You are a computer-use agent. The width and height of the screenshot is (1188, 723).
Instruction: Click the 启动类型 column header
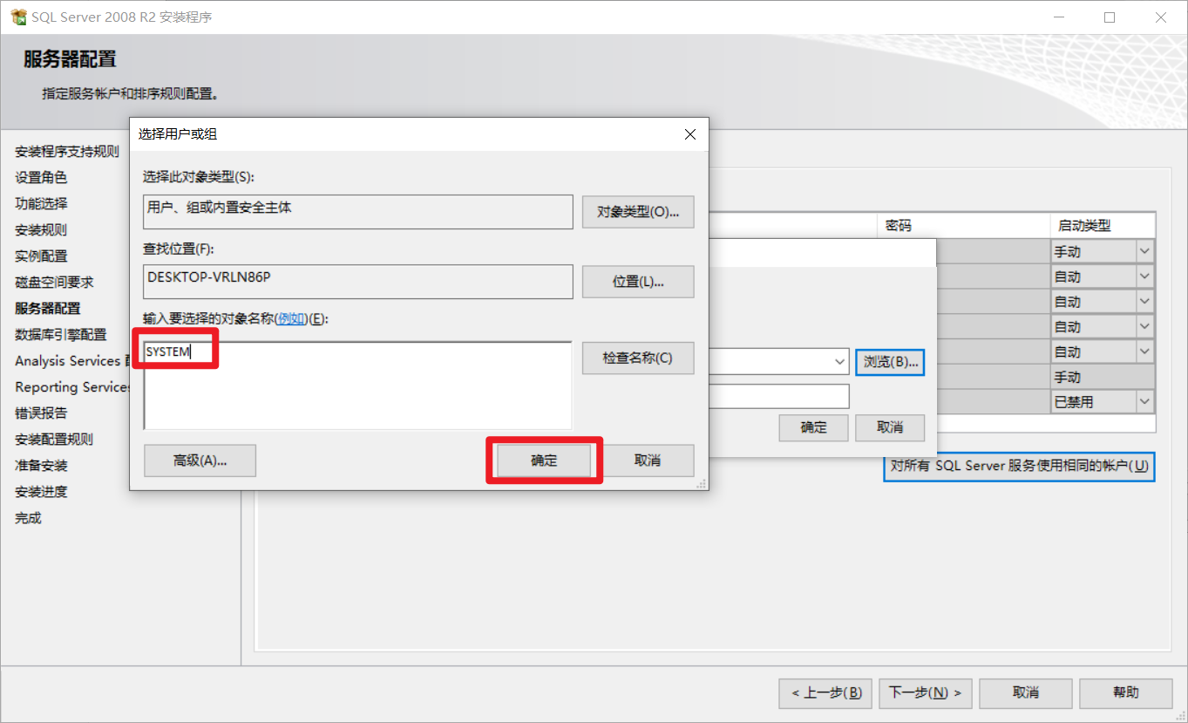(x=1102, y=225)
